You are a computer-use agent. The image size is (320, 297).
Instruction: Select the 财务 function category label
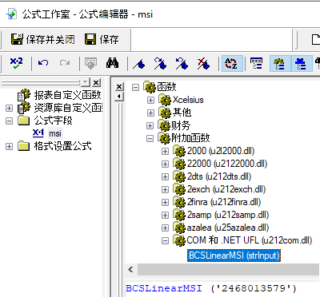click(x=181, y=125)
